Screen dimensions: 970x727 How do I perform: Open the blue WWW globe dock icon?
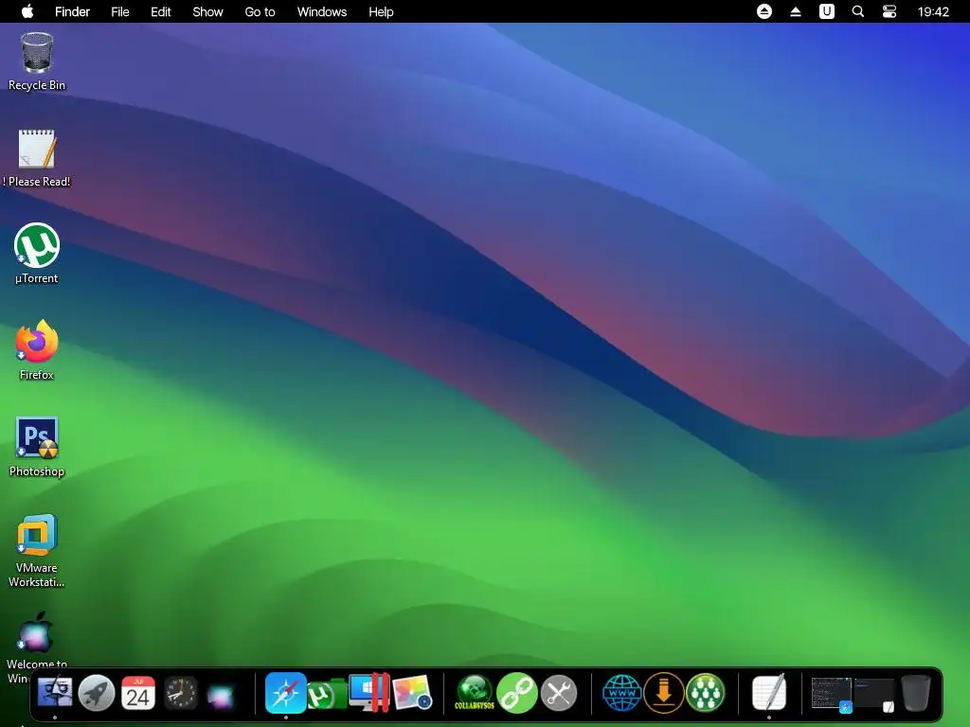point(621,693)
